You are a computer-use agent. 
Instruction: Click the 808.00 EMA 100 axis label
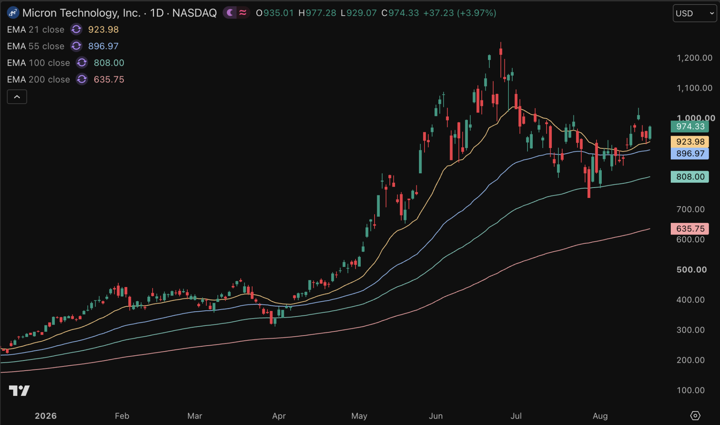pos(690,177)
